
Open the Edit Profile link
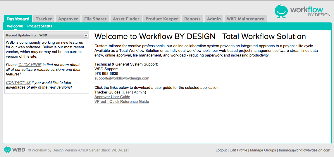238,150
